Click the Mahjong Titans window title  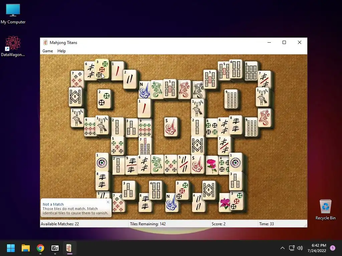point(63,42)
